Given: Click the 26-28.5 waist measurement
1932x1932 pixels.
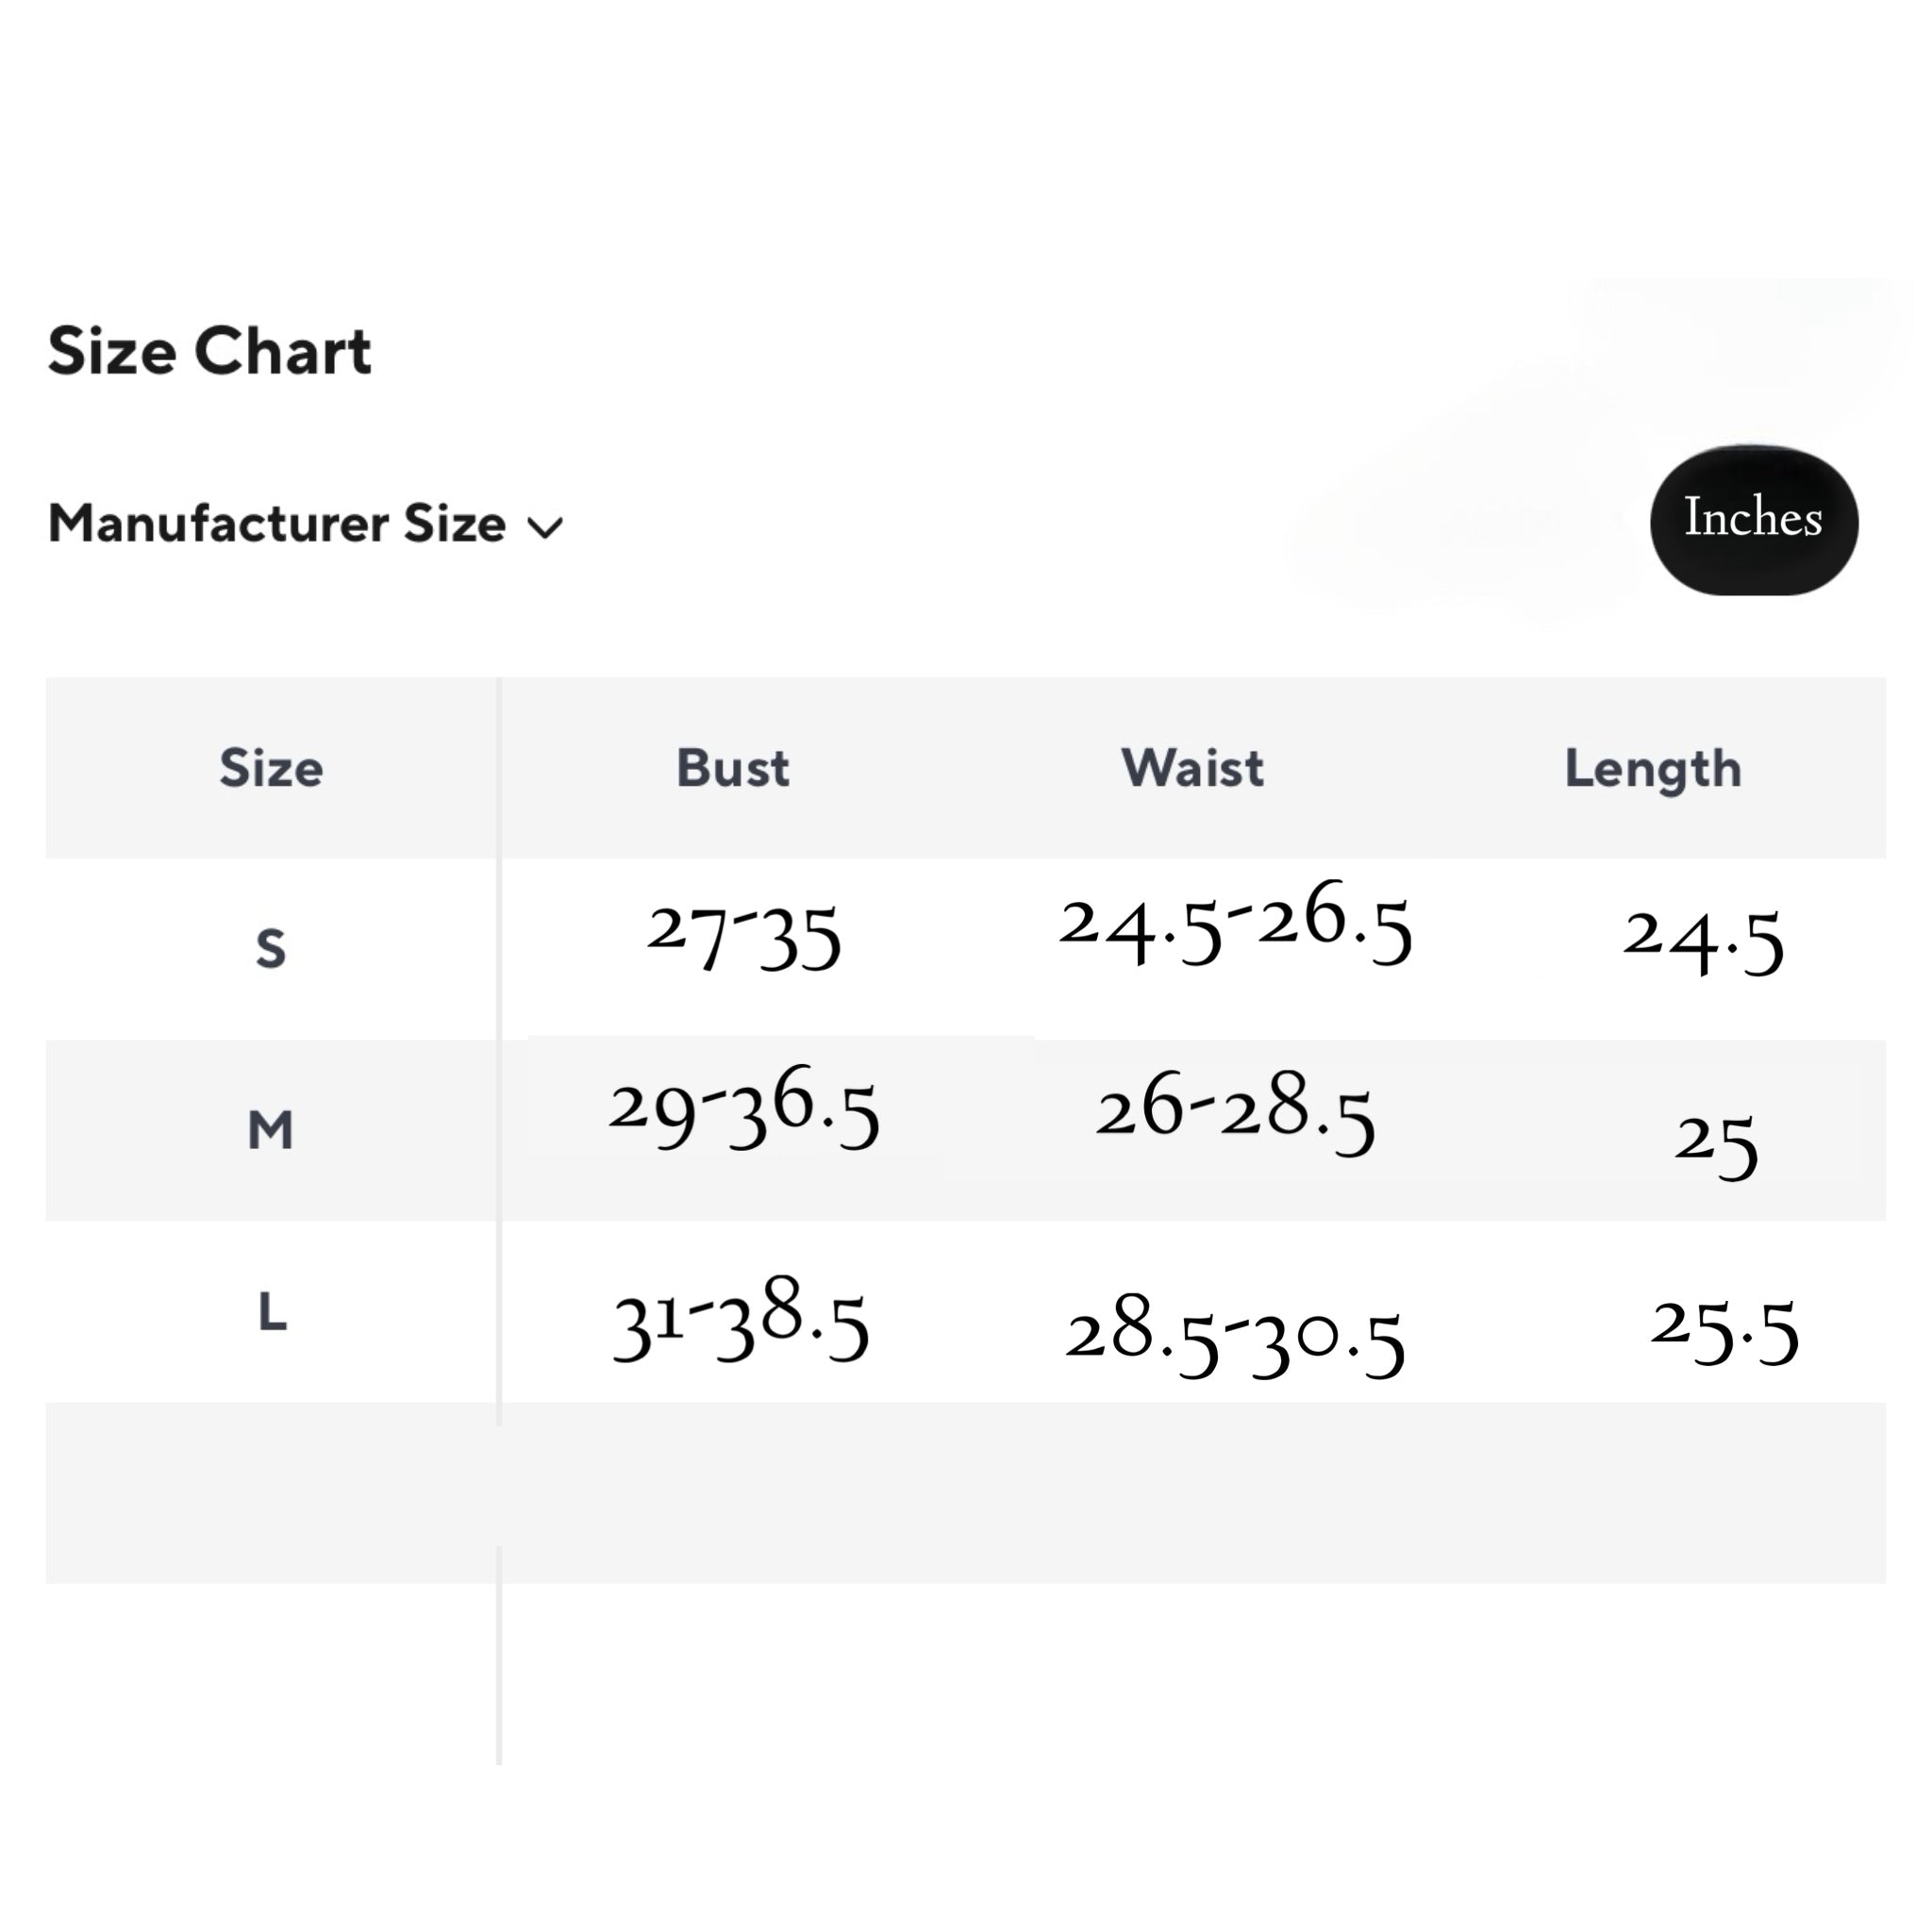Looking at the screenshot, I should (1235, 1112).
